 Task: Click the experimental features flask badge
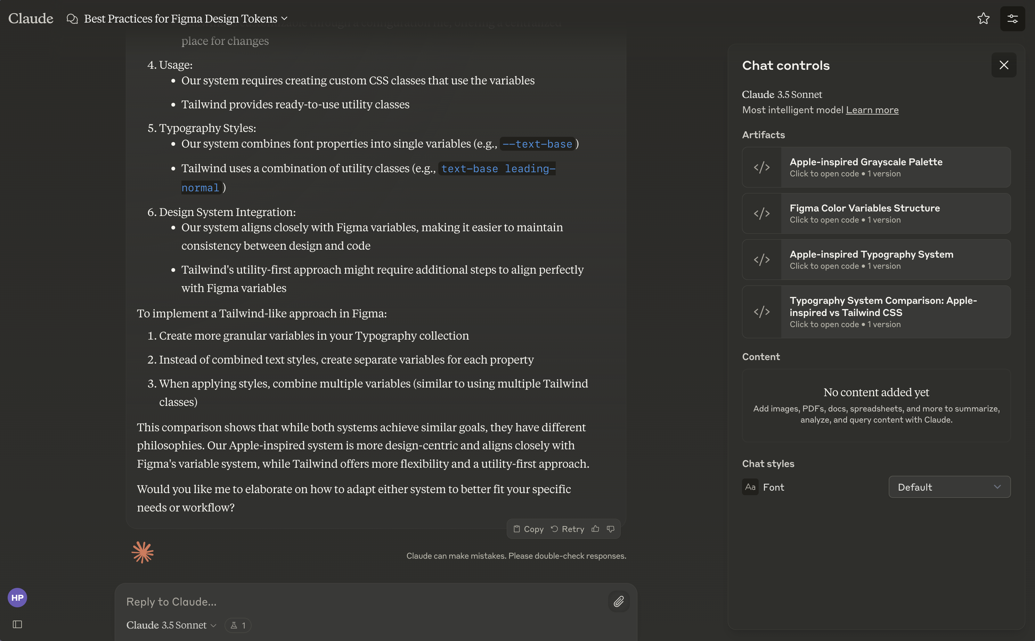point(238,625)
